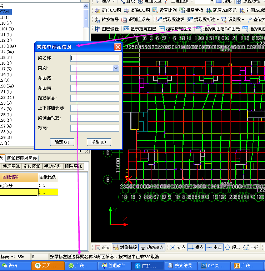The width and height of the screenshot is (265, 271).
Task: Select the 直线 drawing tool
Action: [127, 1]
